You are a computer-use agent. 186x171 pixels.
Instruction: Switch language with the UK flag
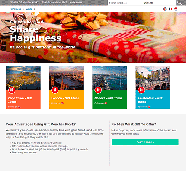(165, 9)
